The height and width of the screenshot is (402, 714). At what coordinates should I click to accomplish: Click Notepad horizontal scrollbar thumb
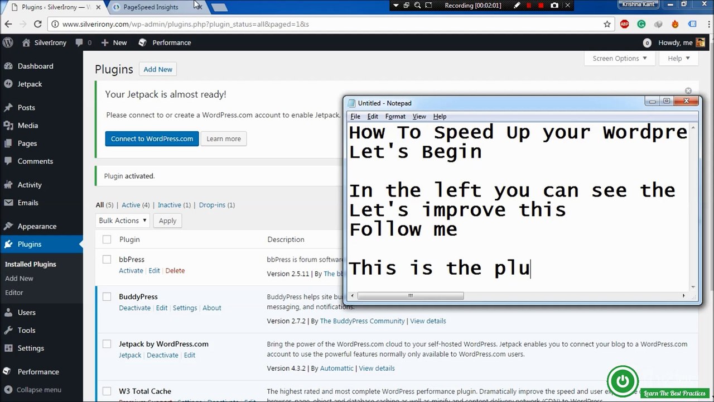(x=410, y=296)
